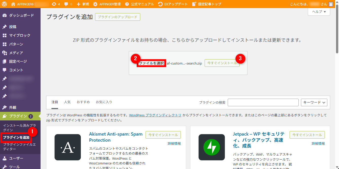The image size is (339, 169).
Task: Click the ファイルを選択 button
Action: click(x=151, y=63)
